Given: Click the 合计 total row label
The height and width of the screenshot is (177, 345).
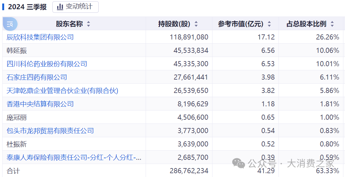Looking at the screenshot, I should click(13, 171).
